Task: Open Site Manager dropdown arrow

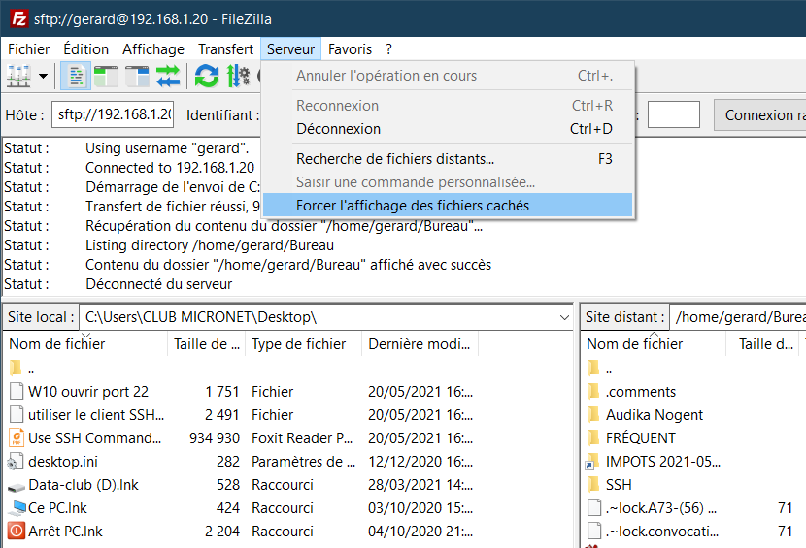Action: pos(43,76)
